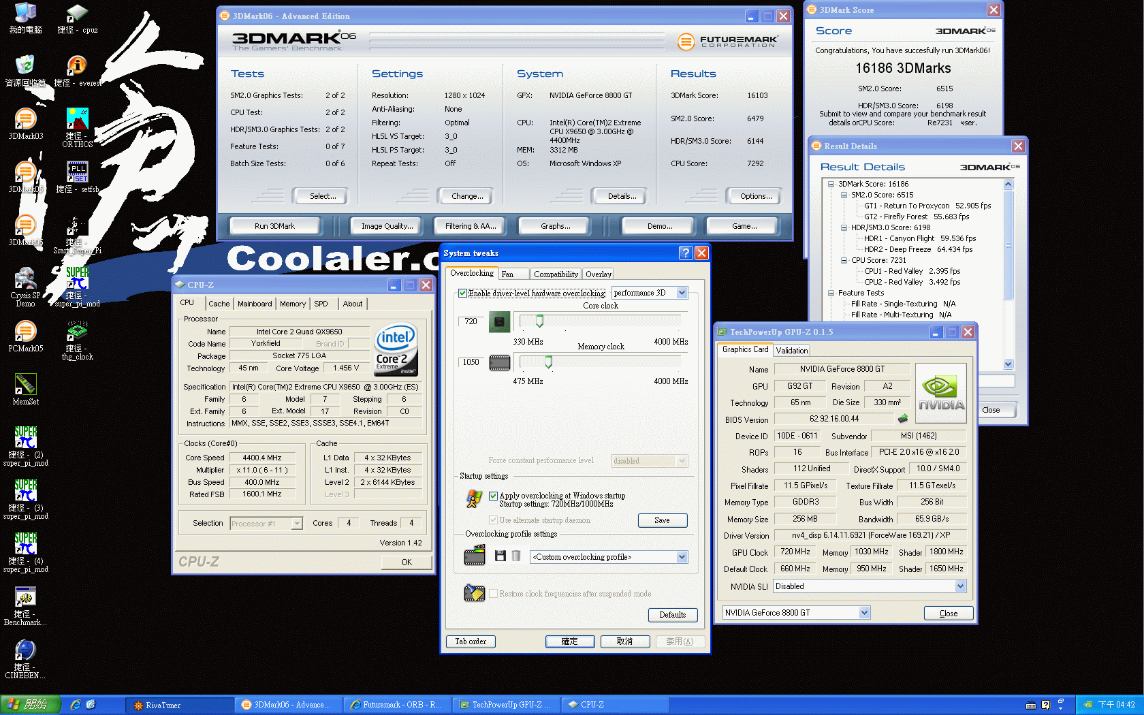The image size is (1144, 715).
Task: Click the core clock value field 720
Action: [x=471, y=321]
